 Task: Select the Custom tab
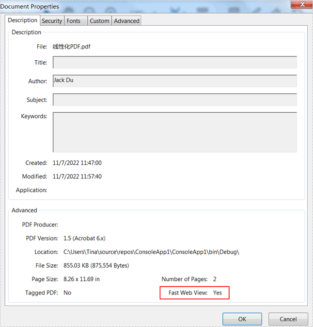[100, 21]
